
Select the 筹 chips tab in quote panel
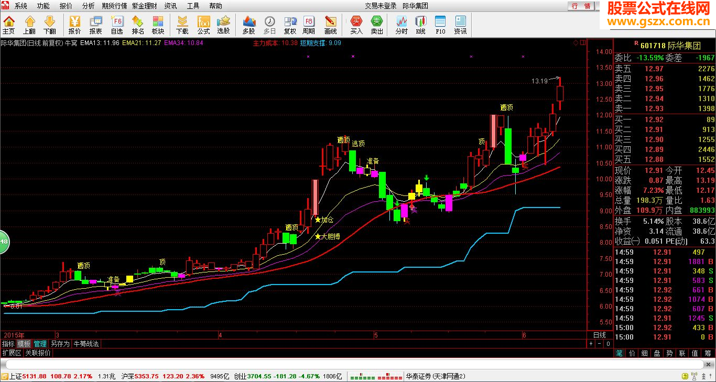pyautogui.click(x=708, y=353)
